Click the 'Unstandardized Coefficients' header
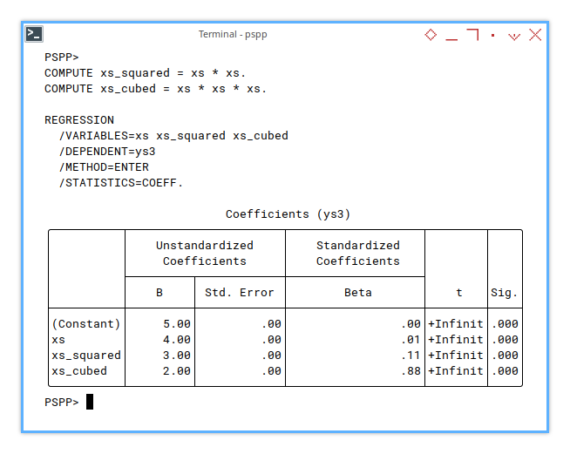 click(x=205, y=254)
